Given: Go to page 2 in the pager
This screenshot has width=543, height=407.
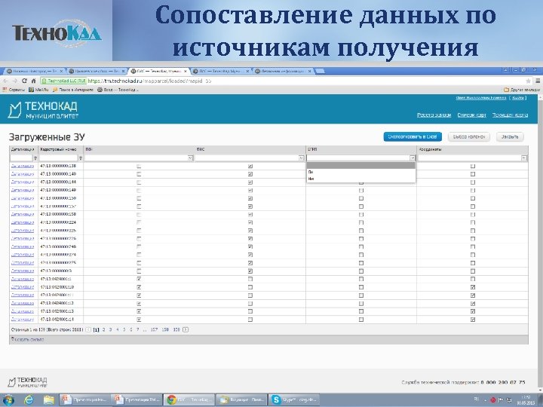Looking at the screenshot, I should (103, 330).
